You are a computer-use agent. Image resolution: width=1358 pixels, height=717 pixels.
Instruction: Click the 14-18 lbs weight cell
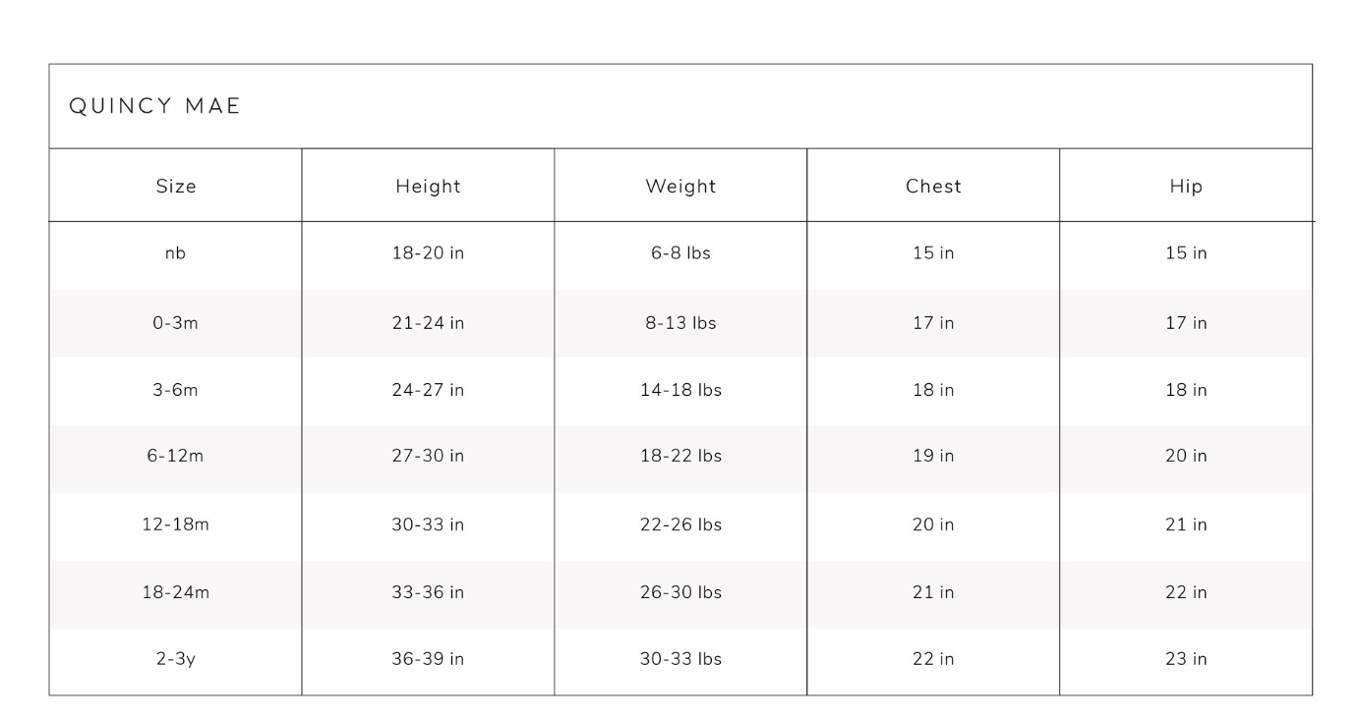680,390
